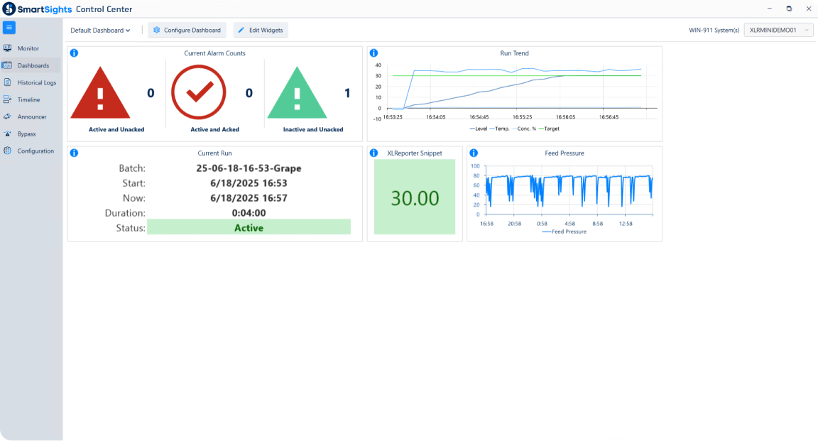The height and width of the screenshot is (441, 818).
Task: Click the green Active status bar in Current Run
Action: coord(249,227)
